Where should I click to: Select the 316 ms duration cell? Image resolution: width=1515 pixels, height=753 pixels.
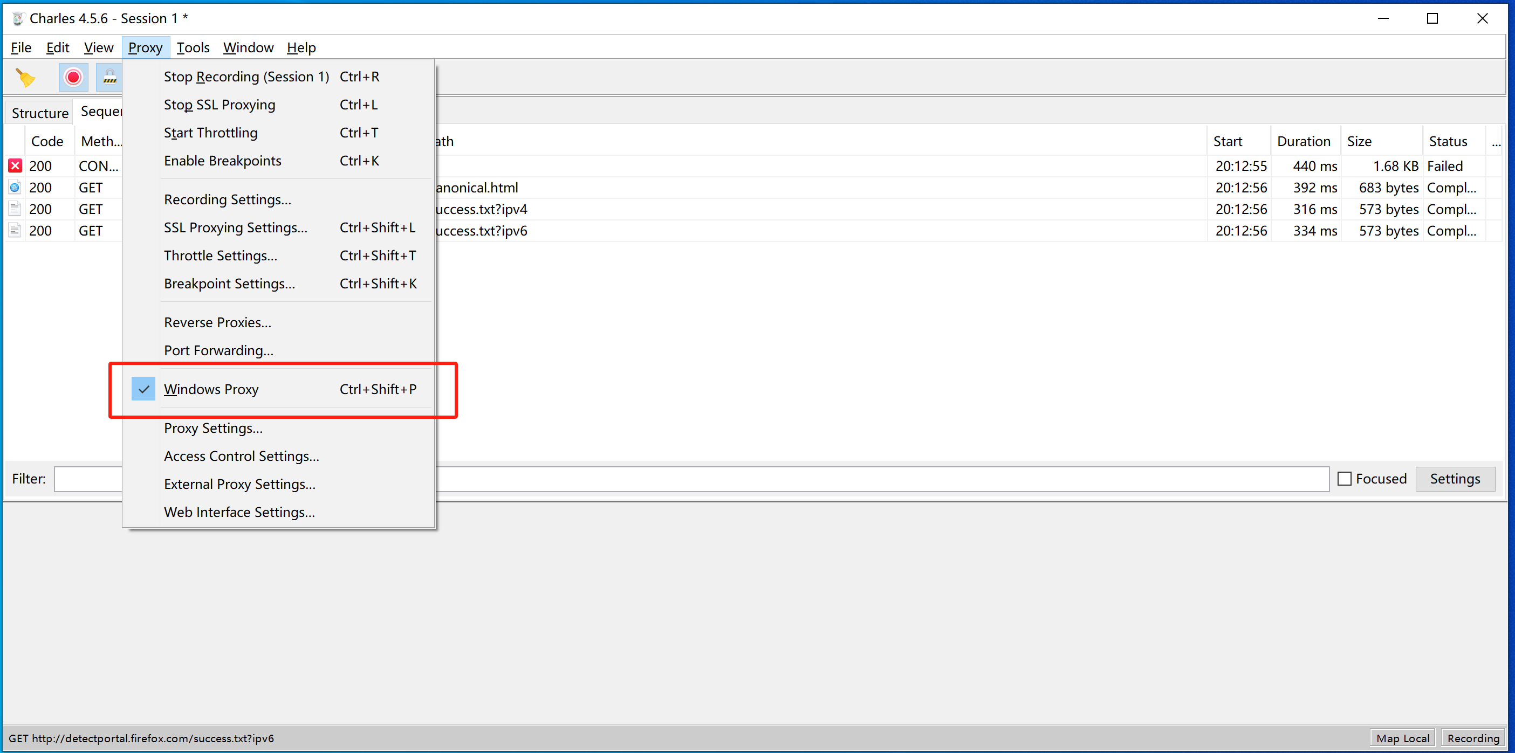(1305, 209)
